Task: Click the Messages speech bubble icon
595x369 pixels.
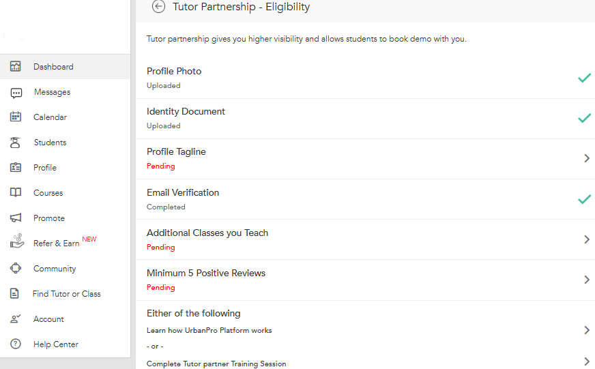Action: pyautogui.click(x=16, y=93)
